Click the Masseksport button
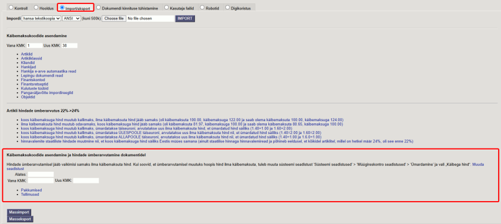This screenshot has height=224, width=501. click(x=19, y=219)
